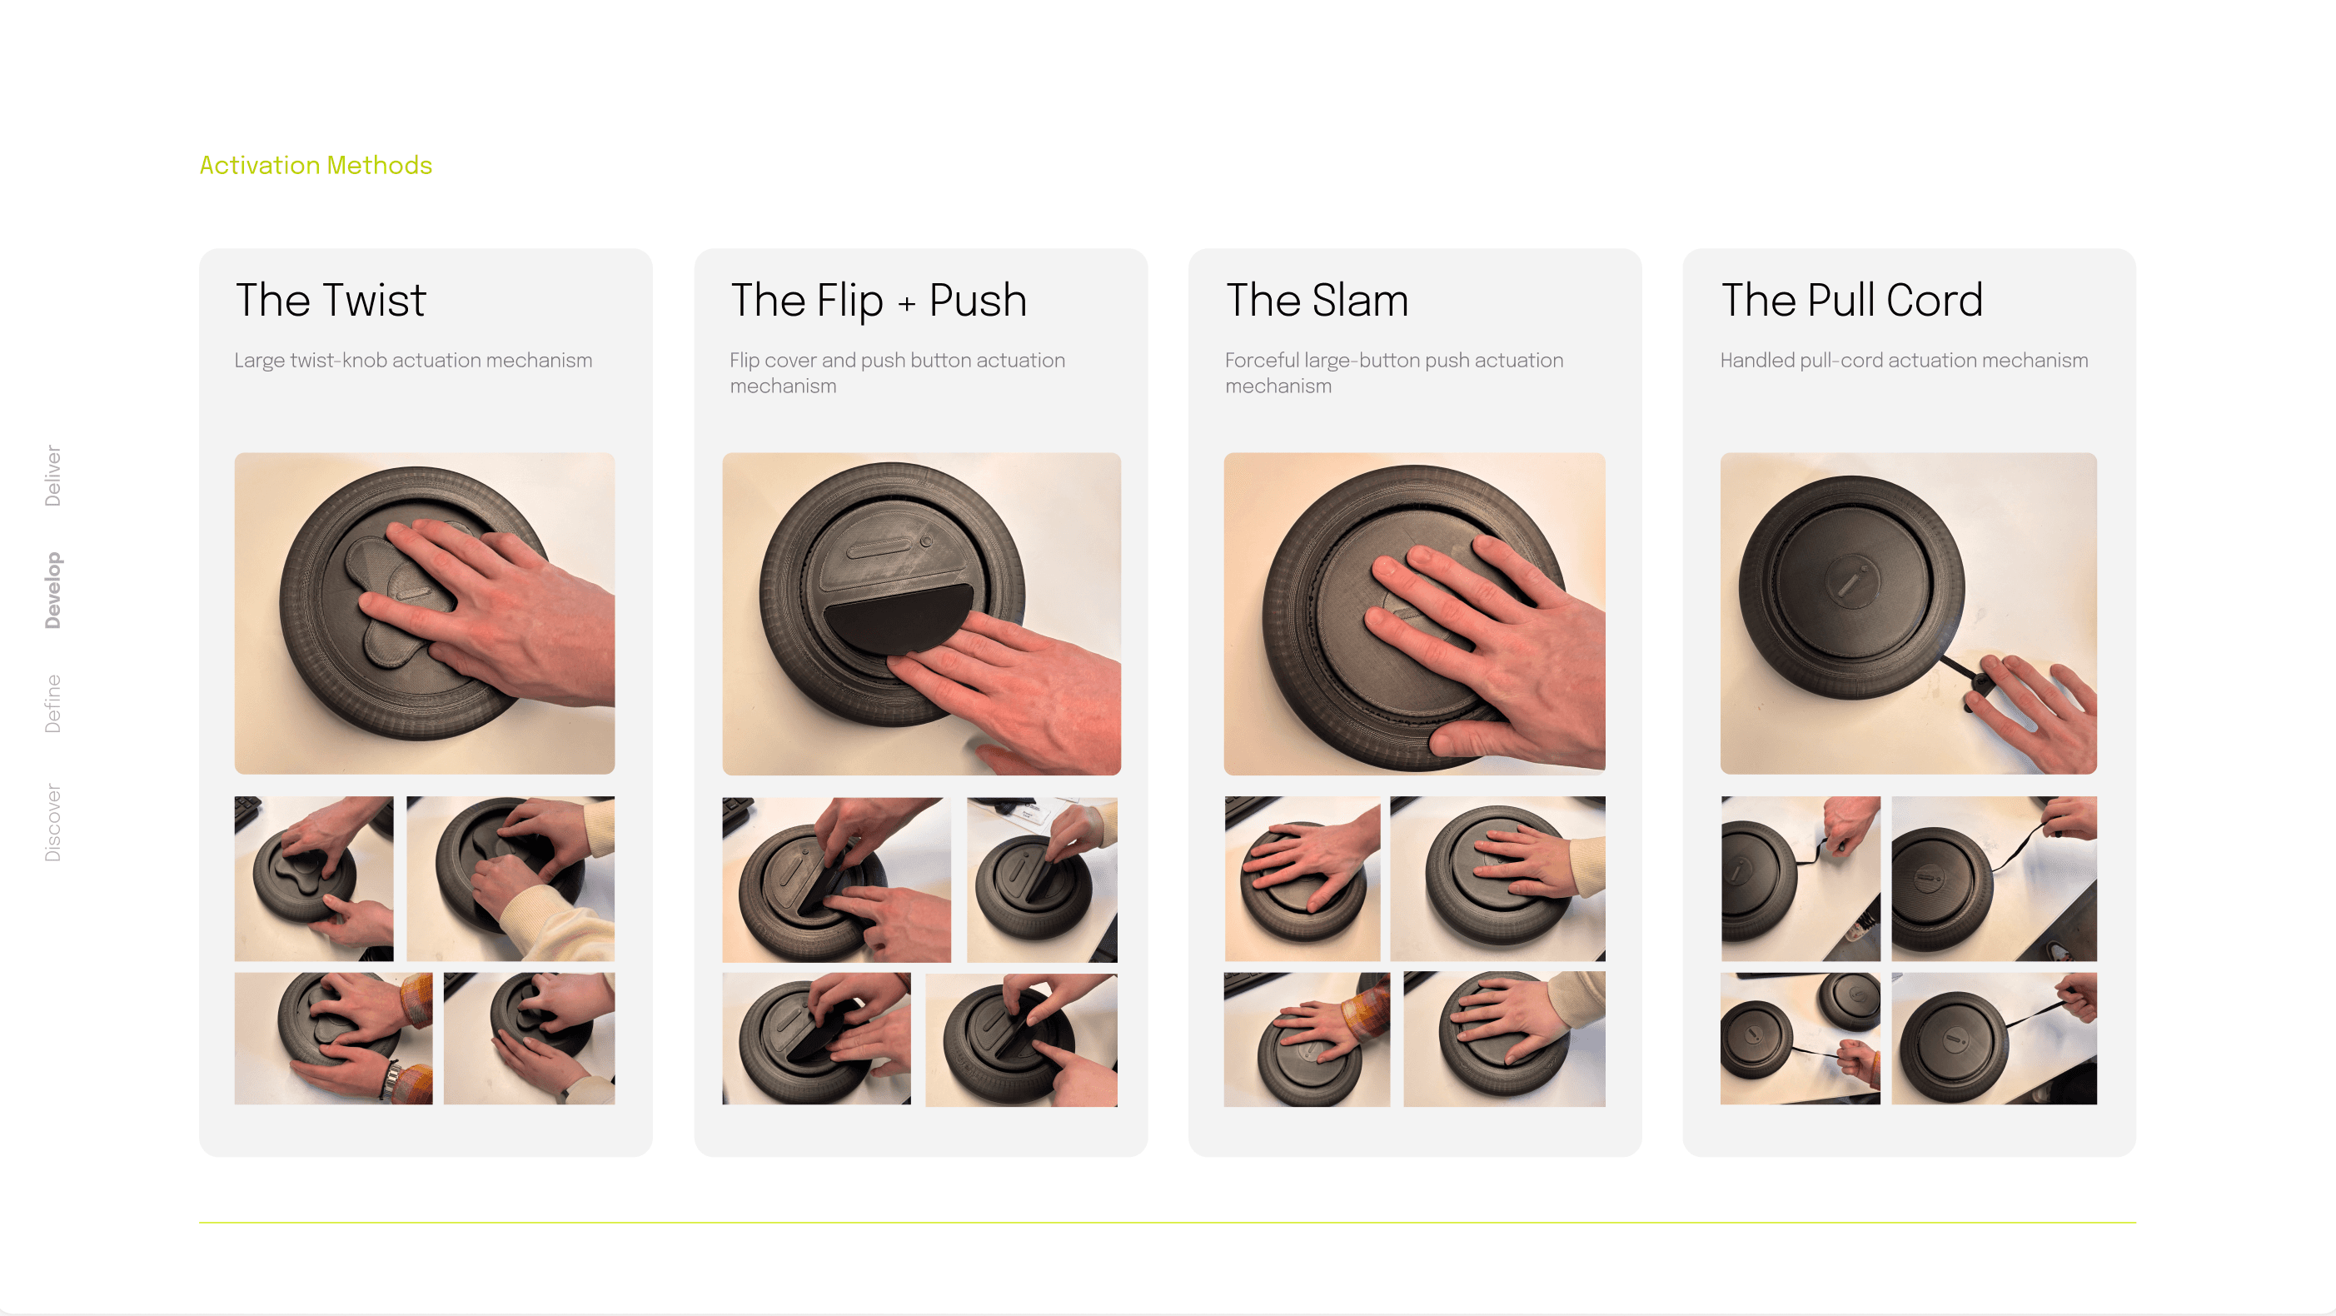This screenshot has width=2336, height=1316.
Task: Select bottom-right small photo under The Twist
Action: [530, 1039]
